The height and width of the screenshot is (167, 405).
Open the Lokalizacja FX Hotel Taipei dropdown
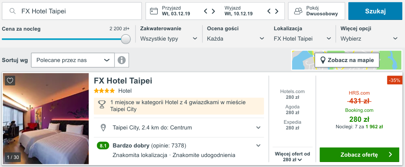click(x=302, y=39)
